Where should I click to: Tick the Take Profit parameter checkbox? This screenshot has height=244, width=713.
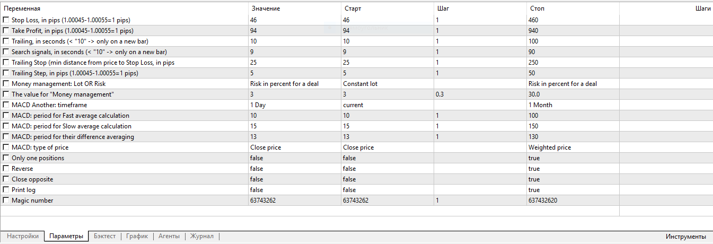pos(6,31)
